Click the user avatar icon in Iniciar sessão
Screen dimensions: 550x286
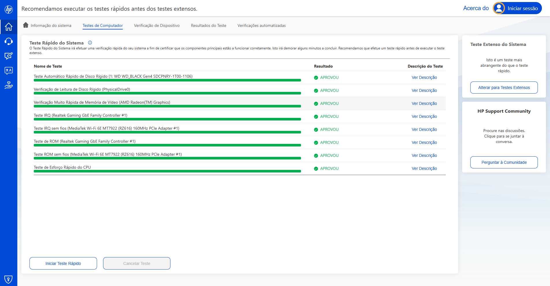[x=499, y=8]
